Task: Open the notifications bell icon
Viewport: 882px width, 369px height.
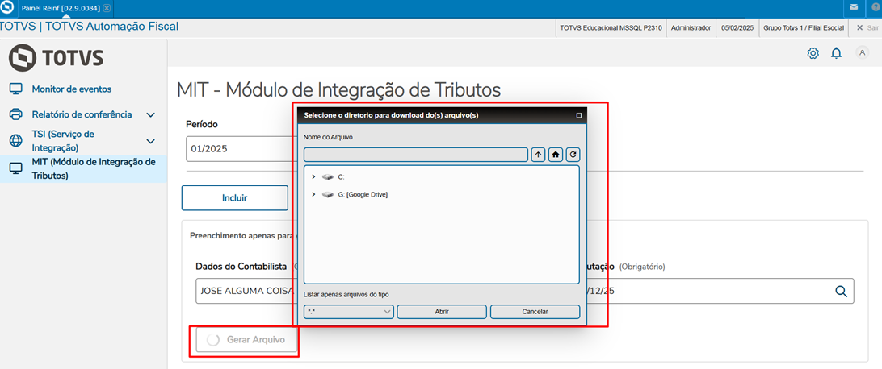Action: [x=837, y=53]
